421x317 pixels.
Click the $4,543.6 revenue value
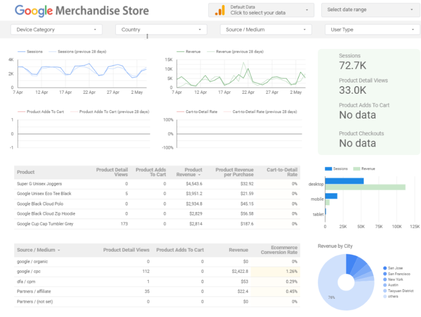pyautogui.click(x=194, y=184)
